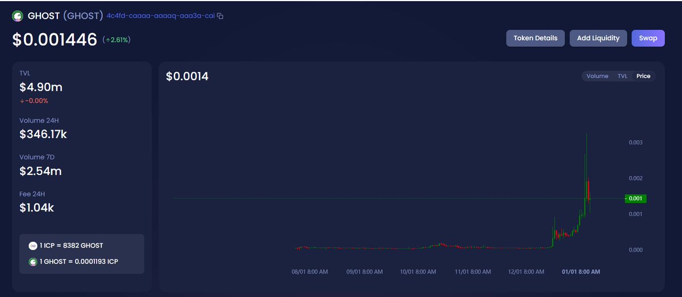Click the 01/01 8:00 AM axis label

581,272
